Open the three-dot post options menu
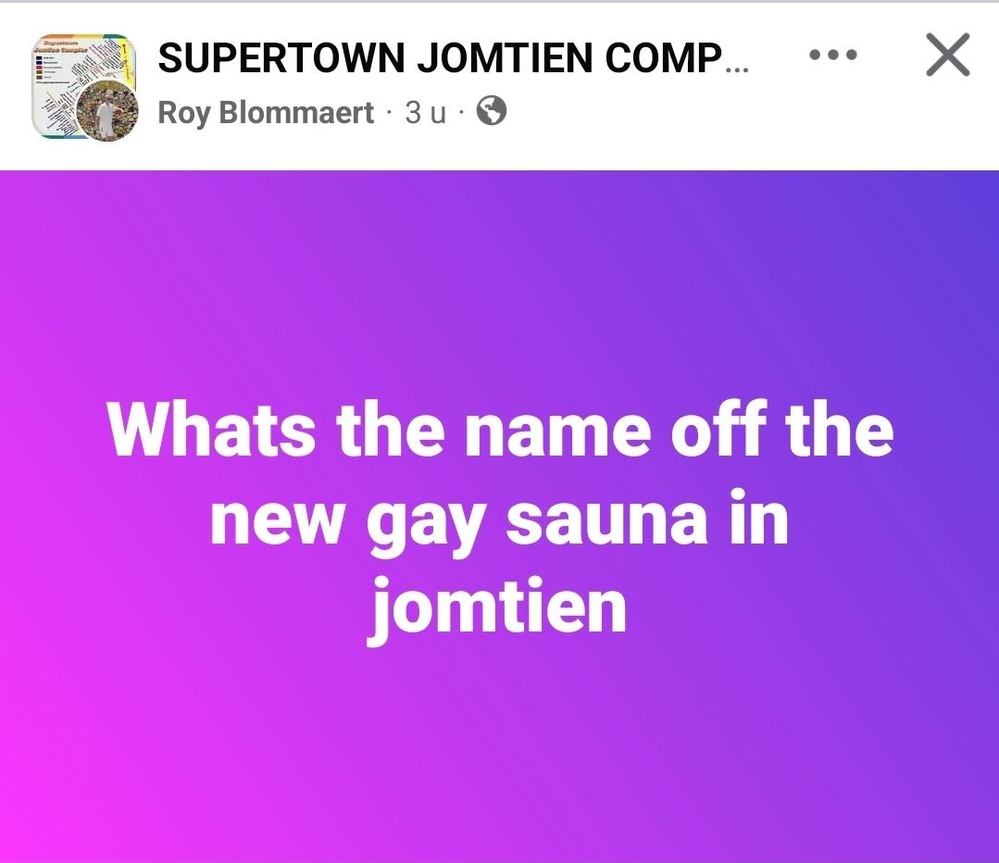Screen dimensions: 999x863 click(x=832, y=55)
